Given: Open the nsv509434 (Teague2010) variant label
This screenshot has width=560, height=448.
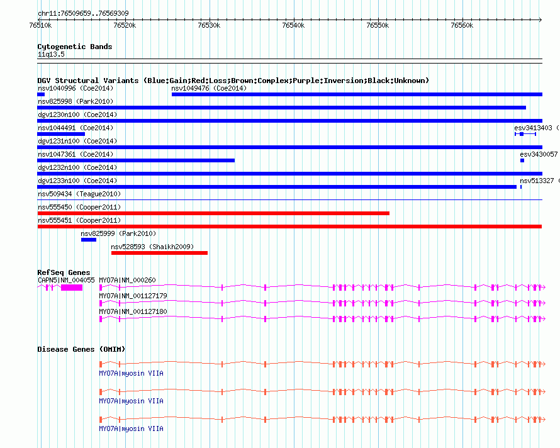Looking at the screenshot, I should point(79,194).
